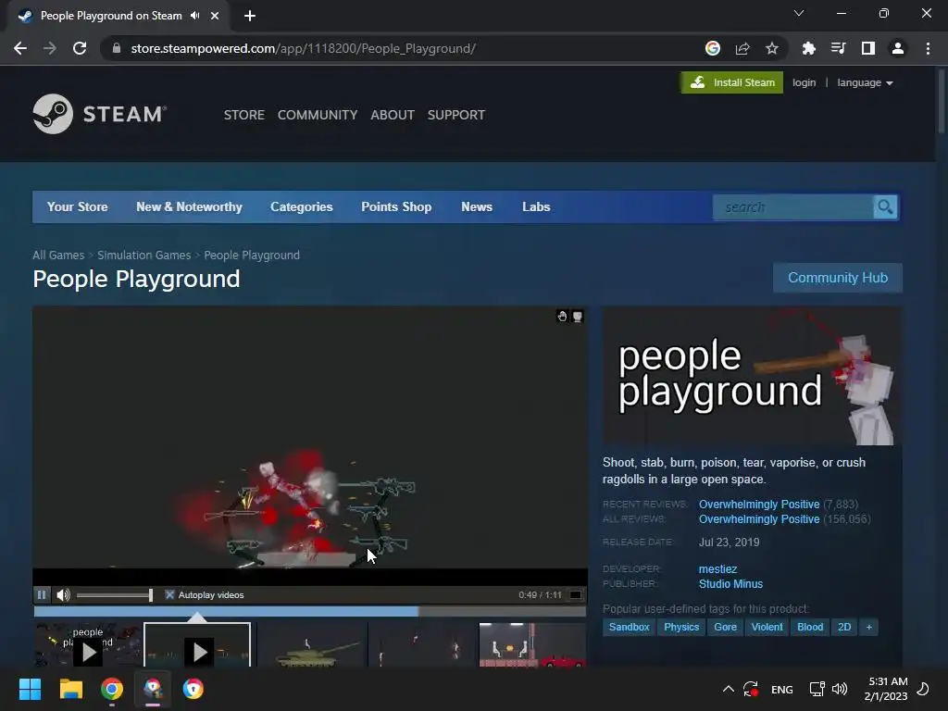Image resolution: width=948 pixels, height=711 pixels.
Task: Select the Blood tag
Action: [x=810, y=627]
